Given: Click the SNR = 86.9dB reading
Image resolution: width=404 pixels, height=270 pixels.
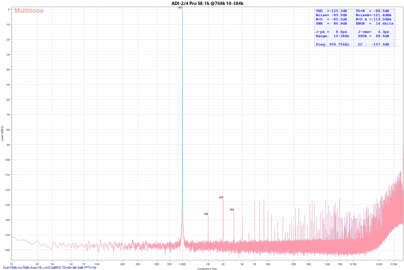Looking at the screenshot, I should [x=331, y=23].
